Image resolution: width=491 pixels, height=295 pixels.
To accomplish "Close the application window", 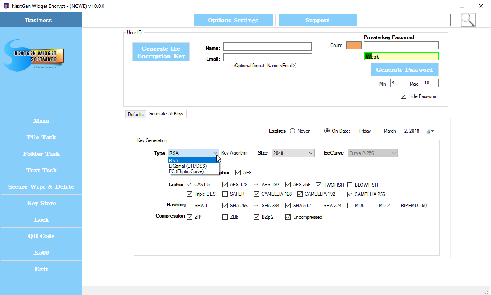I will click(481, 6).
